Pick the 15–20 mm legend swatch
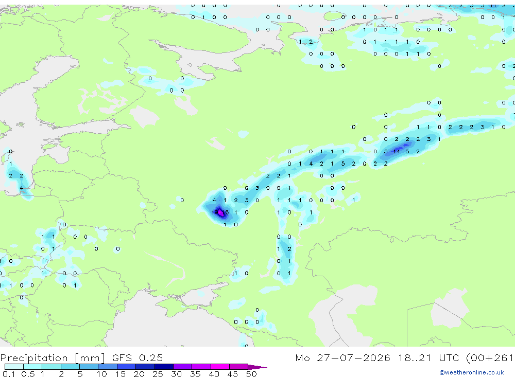This screenshot has height=377, width=515. point(127,367)
